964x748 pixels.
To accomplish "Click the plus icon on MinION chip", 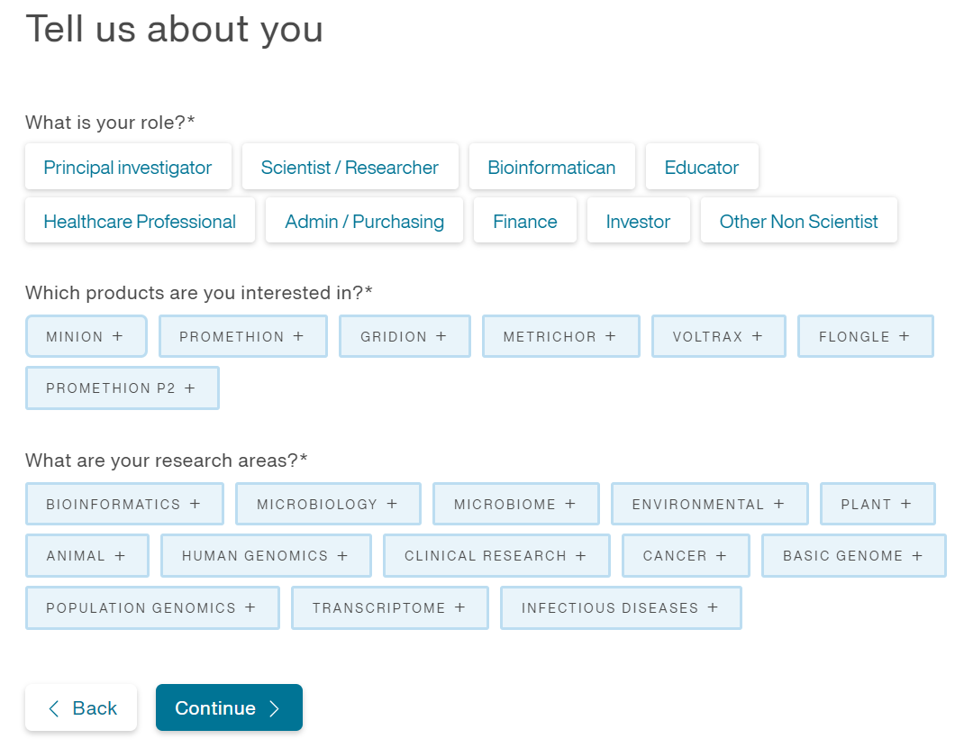I will click(117, 336).
